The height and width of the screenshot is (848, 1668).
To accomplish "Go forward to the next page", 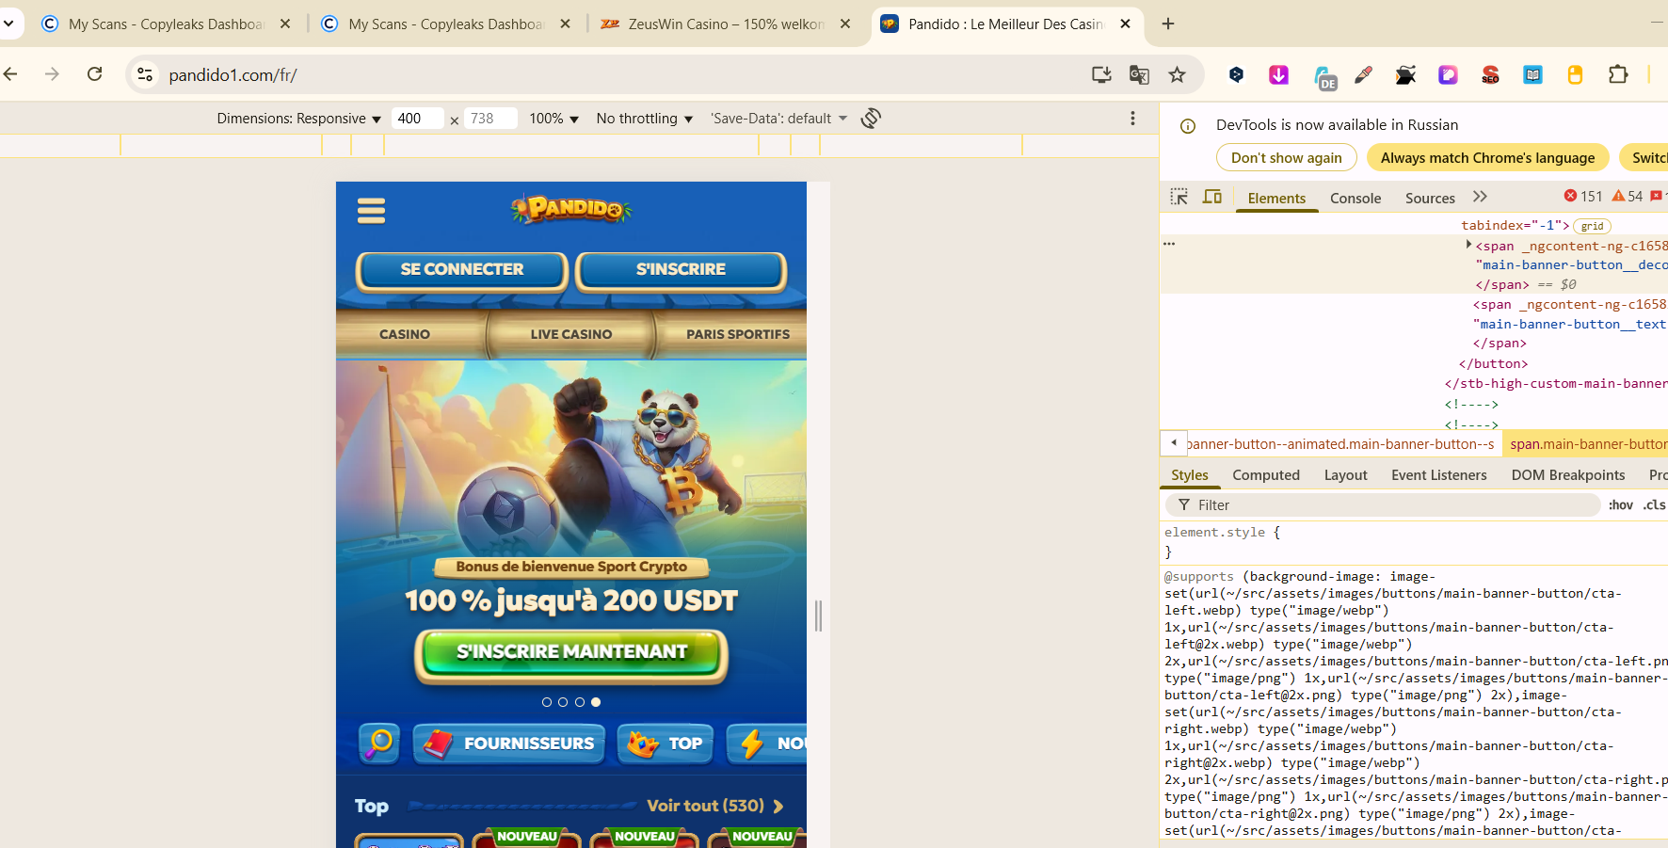I will coord(52,74).
